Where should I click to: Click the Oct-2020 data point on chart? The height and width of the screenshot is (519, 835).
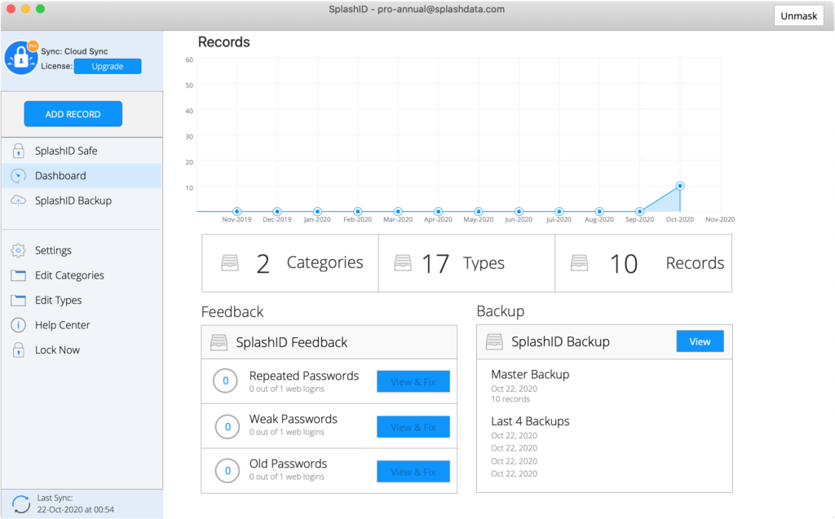tap(680, 186)
